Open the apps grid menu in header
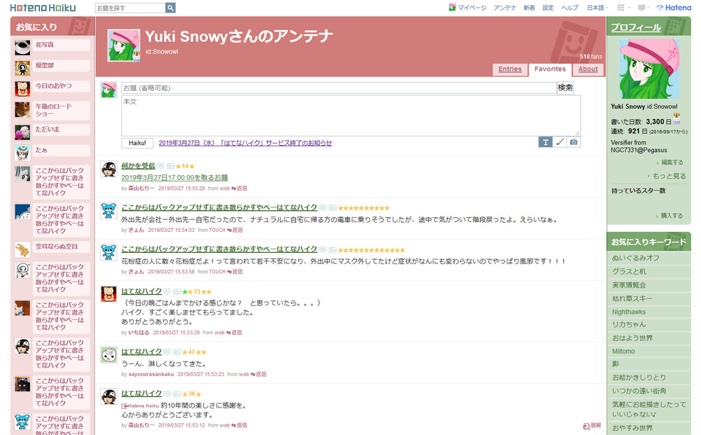Screen dimensions: 701x435 click(620, 8)
